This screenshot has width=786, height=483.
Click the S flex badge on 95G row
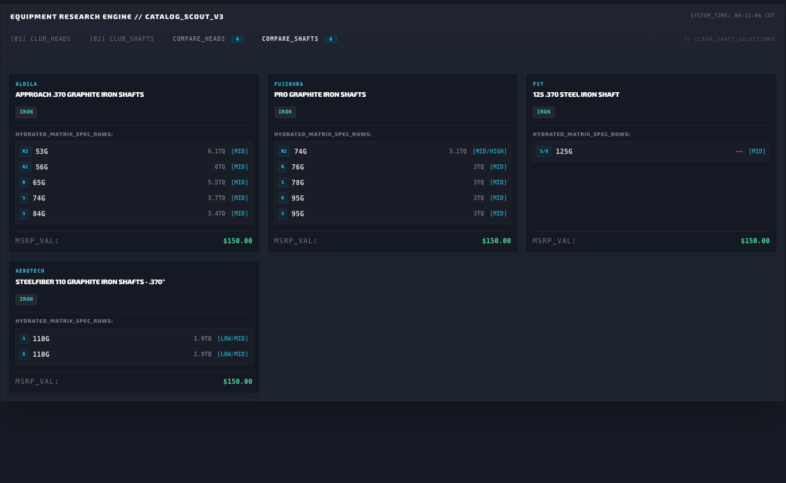click(283, 214)
